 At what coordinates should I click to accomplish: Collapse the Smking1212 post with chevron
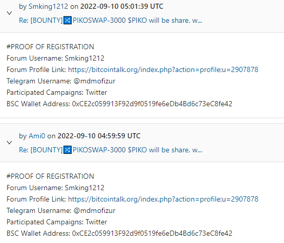coord(9,13)
